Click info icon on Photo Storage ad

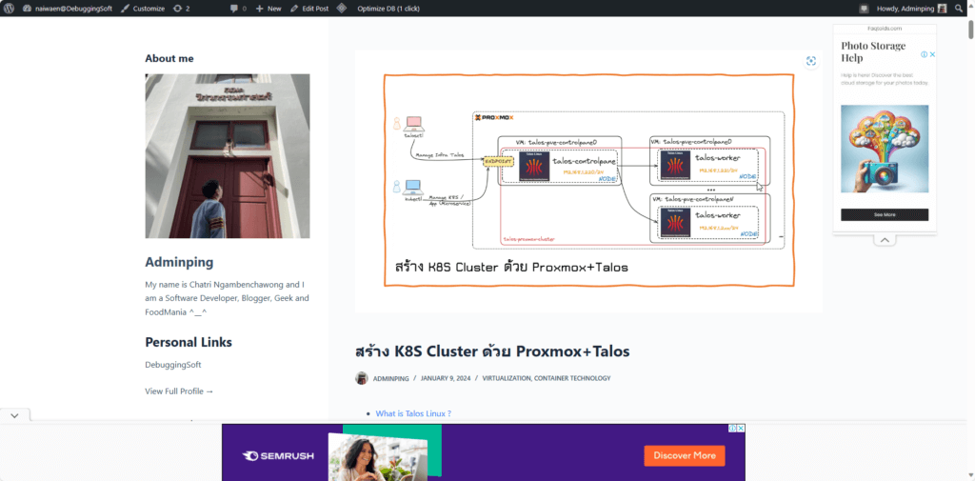pyautogui.click(x=925, y=54)
